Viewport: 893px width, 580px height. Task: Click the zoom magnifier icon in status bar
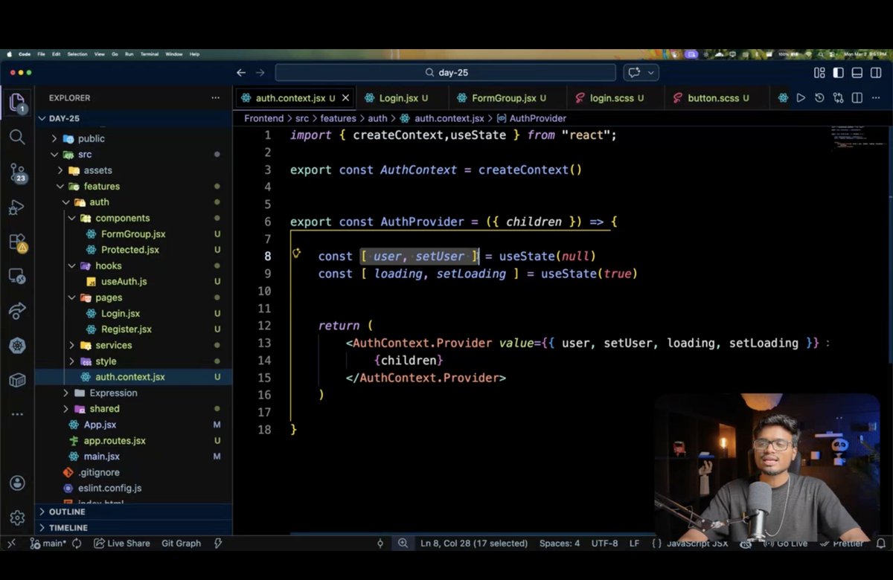[x=403, y=544]
